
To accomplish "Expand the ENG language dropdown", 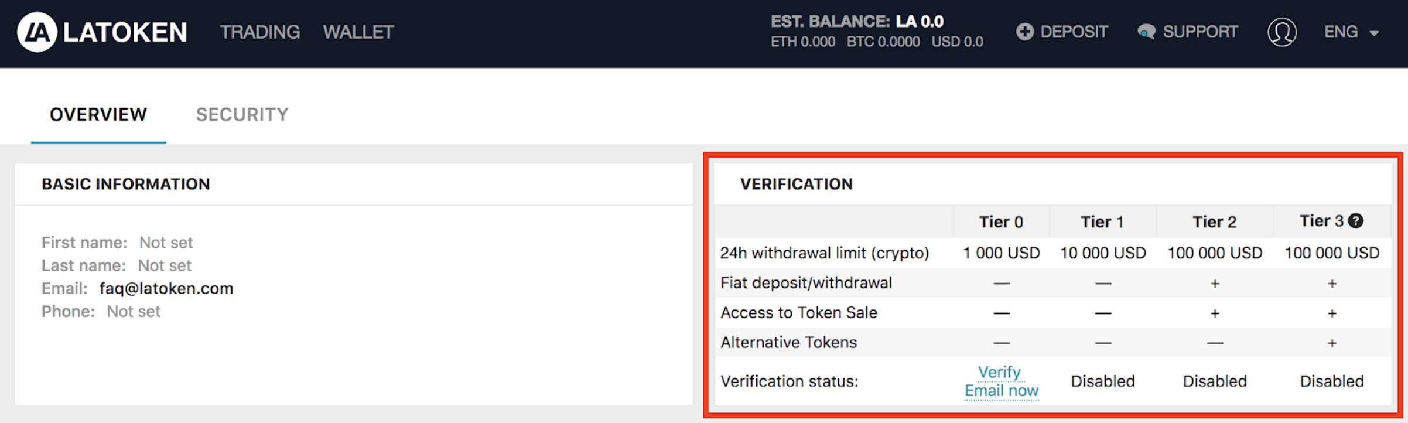I will [x=1351, y=32].
